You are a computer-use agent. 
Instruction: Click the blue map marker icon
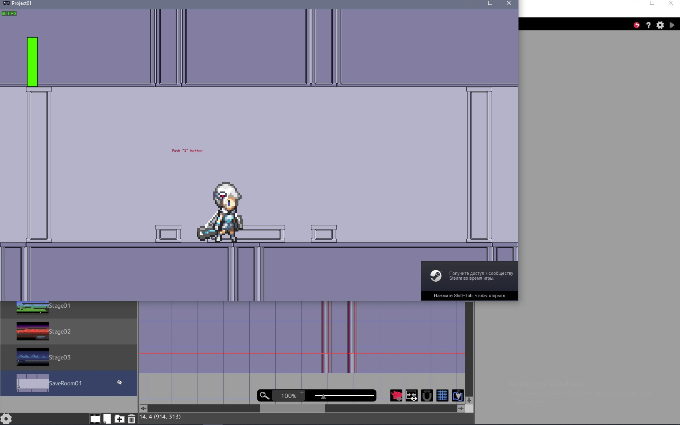pyautogui.click(x=458, y=395)
